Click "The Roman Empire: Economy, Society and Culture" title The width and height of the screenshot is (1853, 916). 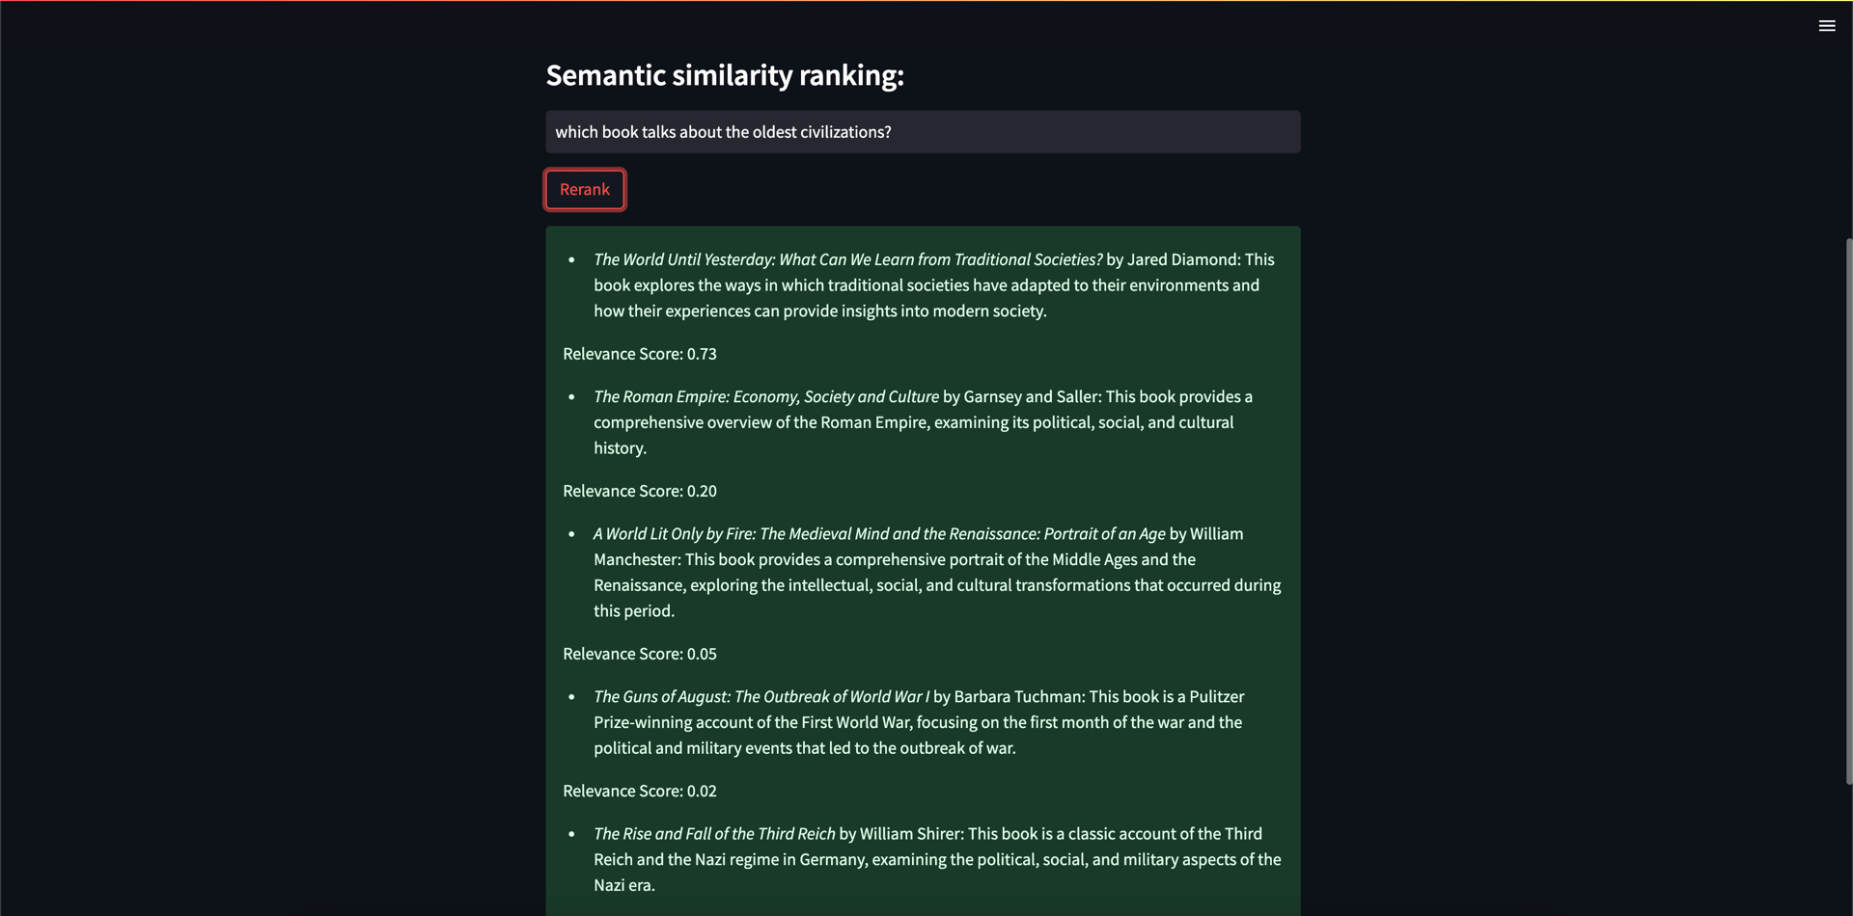765,396
